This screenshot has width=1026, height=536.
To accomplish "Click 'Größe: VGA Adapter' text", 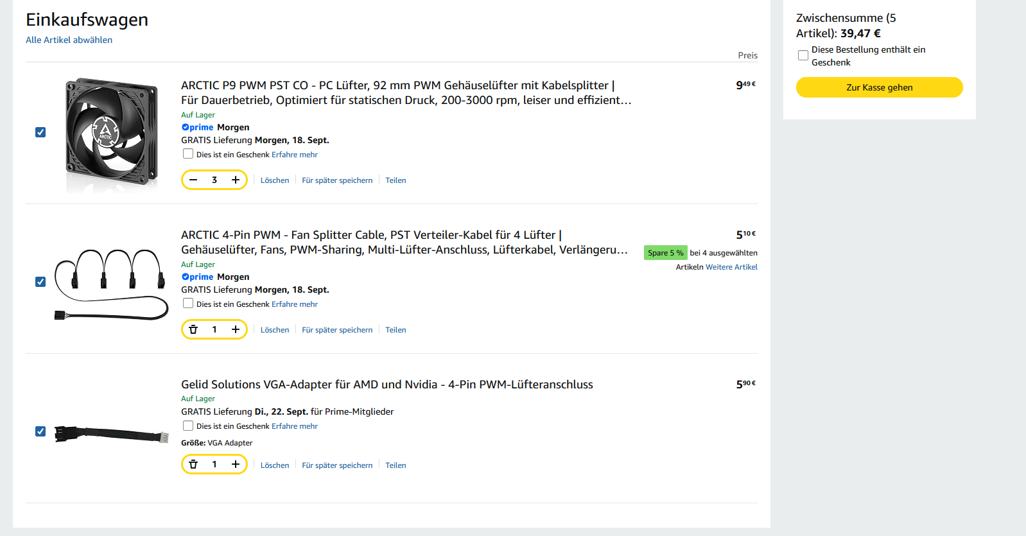I will pyautogui.click(x=217, y=443).
